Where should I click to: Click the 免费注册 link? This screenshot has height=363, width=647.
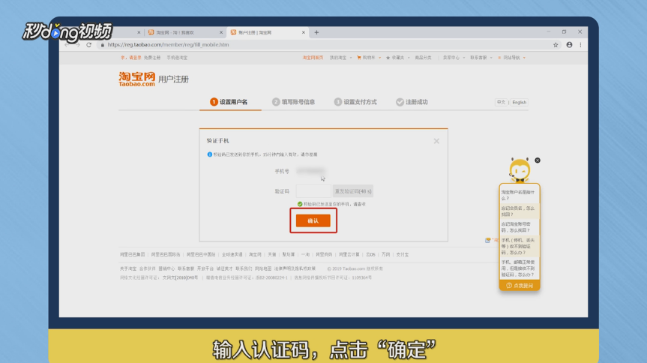pyautogui.click(x=152, y=58)
